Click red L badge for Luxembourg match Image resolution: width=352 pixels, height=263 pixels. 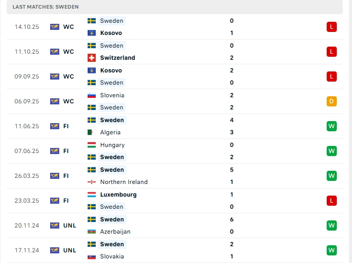tap(332, 201)
